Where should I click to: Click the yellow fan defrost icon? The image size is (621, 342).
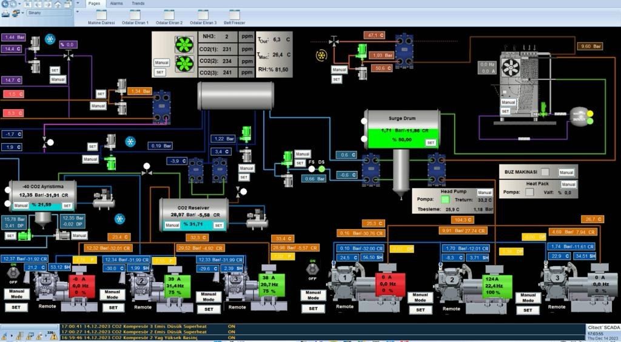(x=321, y=55)
